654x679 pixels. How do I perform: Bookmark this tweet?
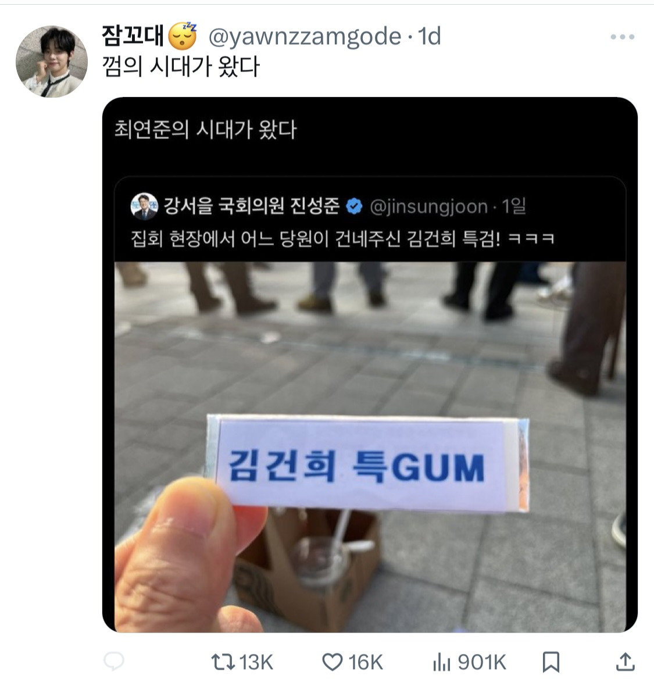tap(551, 662)
